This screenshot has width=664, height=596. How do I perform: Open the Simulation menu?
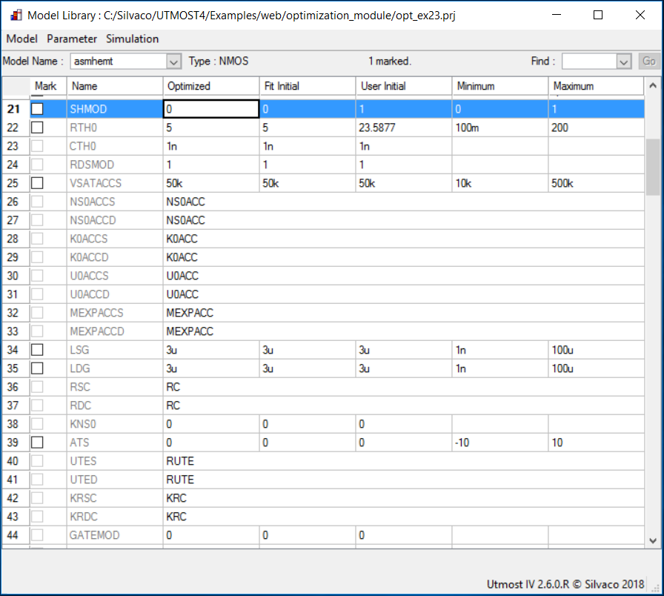tap(132, 39)
